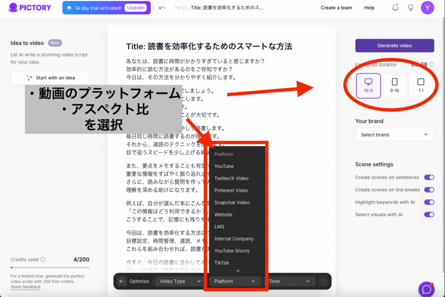Open the Y profile avatar
445x297 pixels.
[428, 8]
